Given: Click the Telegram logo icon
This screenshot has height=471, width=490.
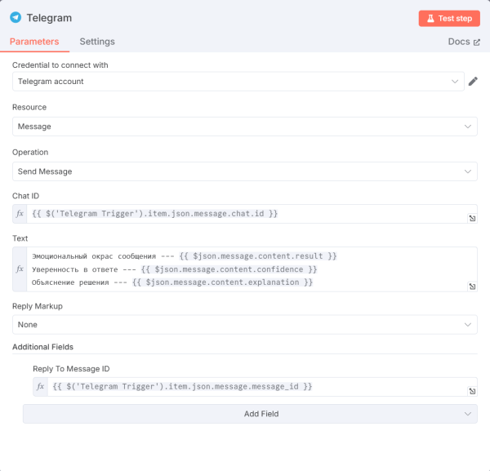Looking at the screenshot, I should (x=16, y=17).
